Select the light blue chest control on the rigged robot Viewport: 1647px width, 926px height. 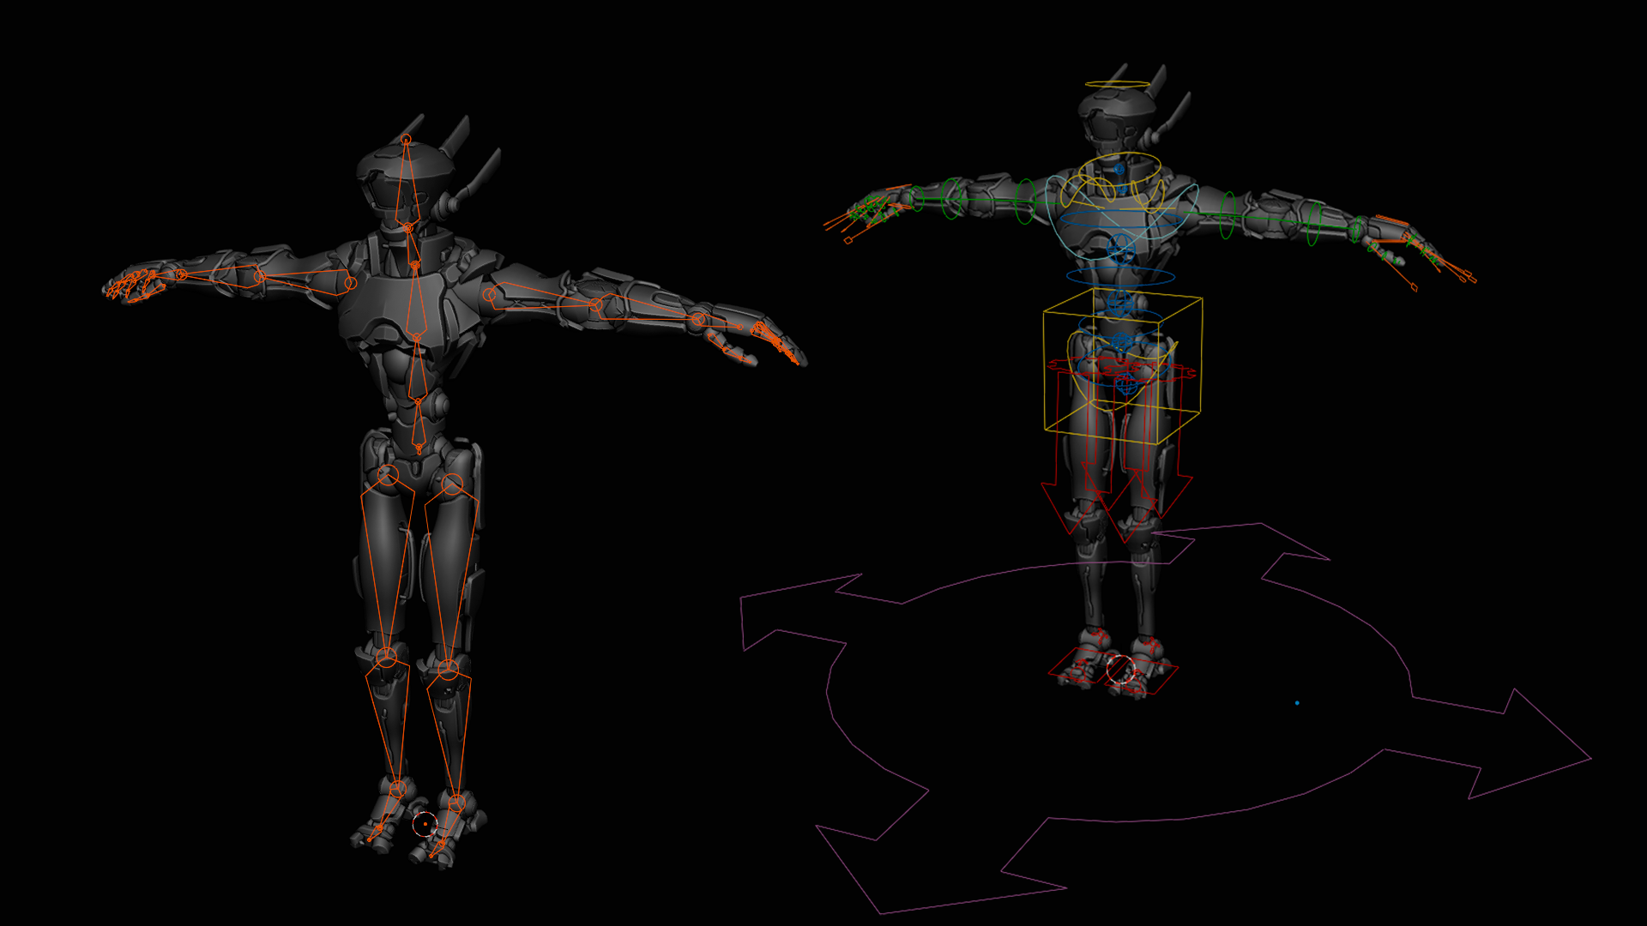tap(1121, 219)
